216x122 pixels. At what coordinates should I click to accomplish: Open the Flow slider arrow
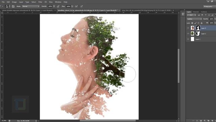click(72, 6)
